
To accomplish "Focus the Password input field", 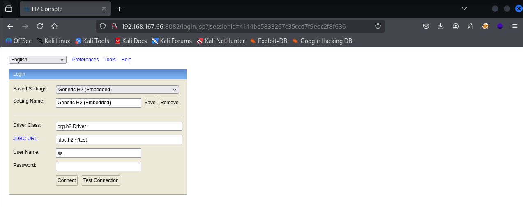I will 99,166.
